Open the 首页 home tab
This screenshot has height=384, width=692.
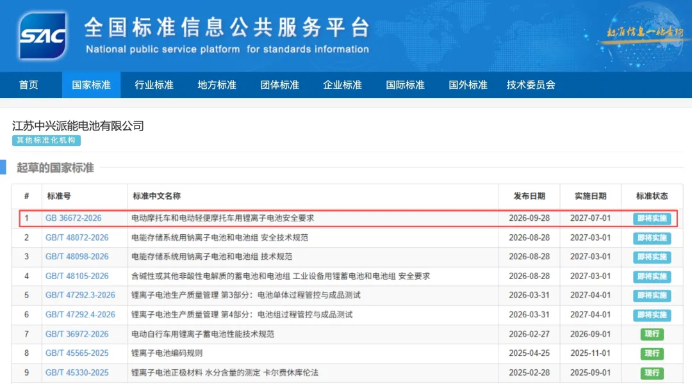point(29,84)
